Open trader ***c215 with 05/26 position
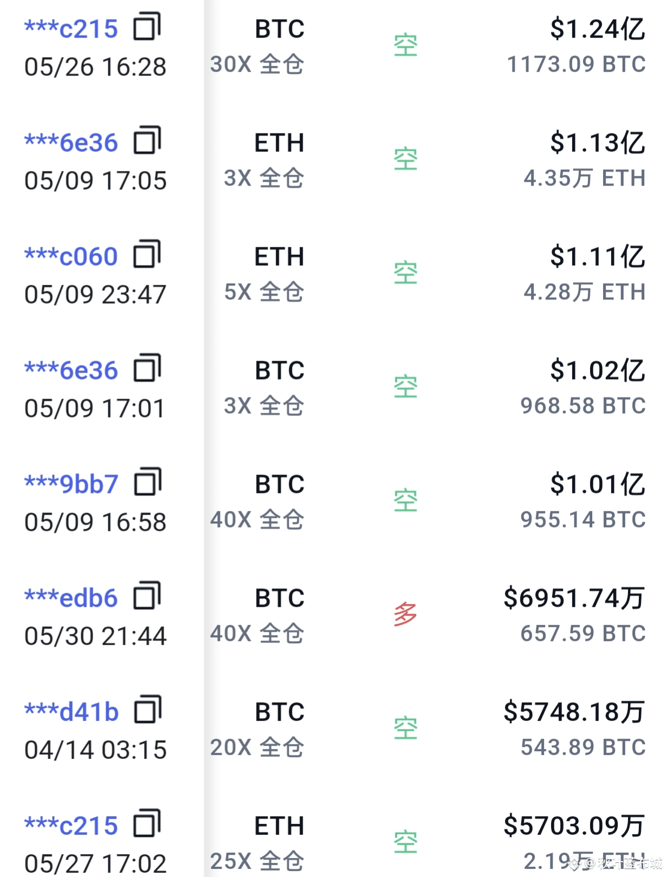The height and width of the screenshot is (877, 667). point(71,29)
